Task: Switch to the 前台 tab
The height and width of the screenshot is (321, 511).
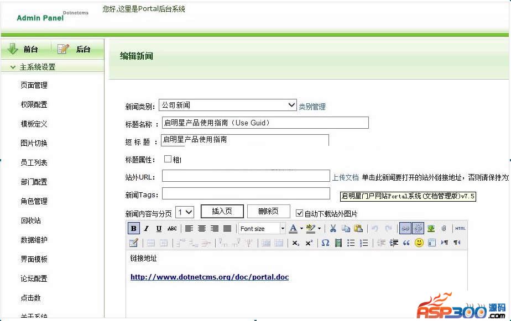Action: [x=26, y=49]
